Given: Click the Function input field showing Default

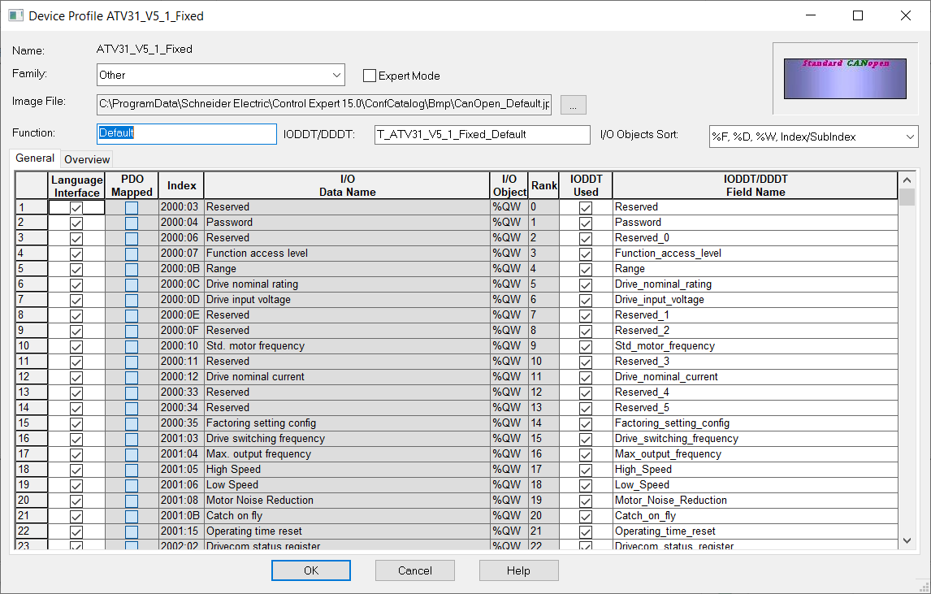Looking at the screenshot, I should tap(186, 133).
